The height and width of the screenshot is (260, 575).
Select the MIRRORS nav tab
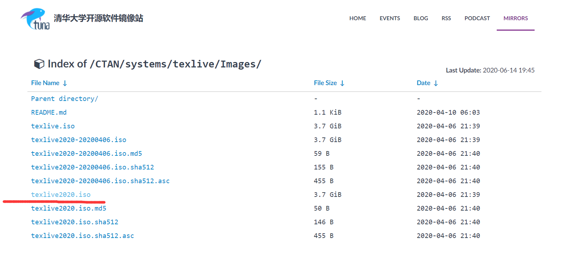pyautogui.click(x=515, y=18)
